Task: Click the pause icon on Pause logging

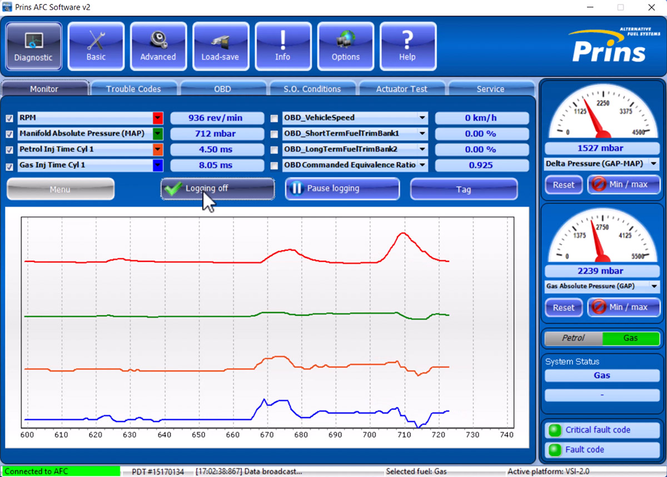Action: (297, 188)
